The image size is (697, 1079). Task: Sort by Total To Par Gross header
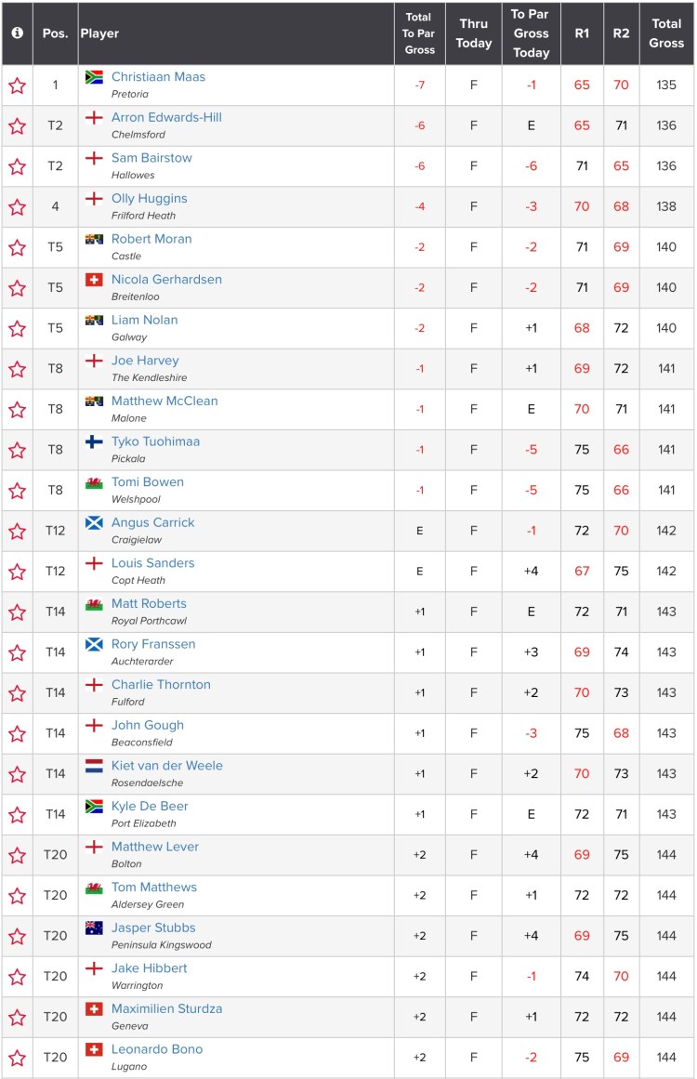click(x=419, y=33)
